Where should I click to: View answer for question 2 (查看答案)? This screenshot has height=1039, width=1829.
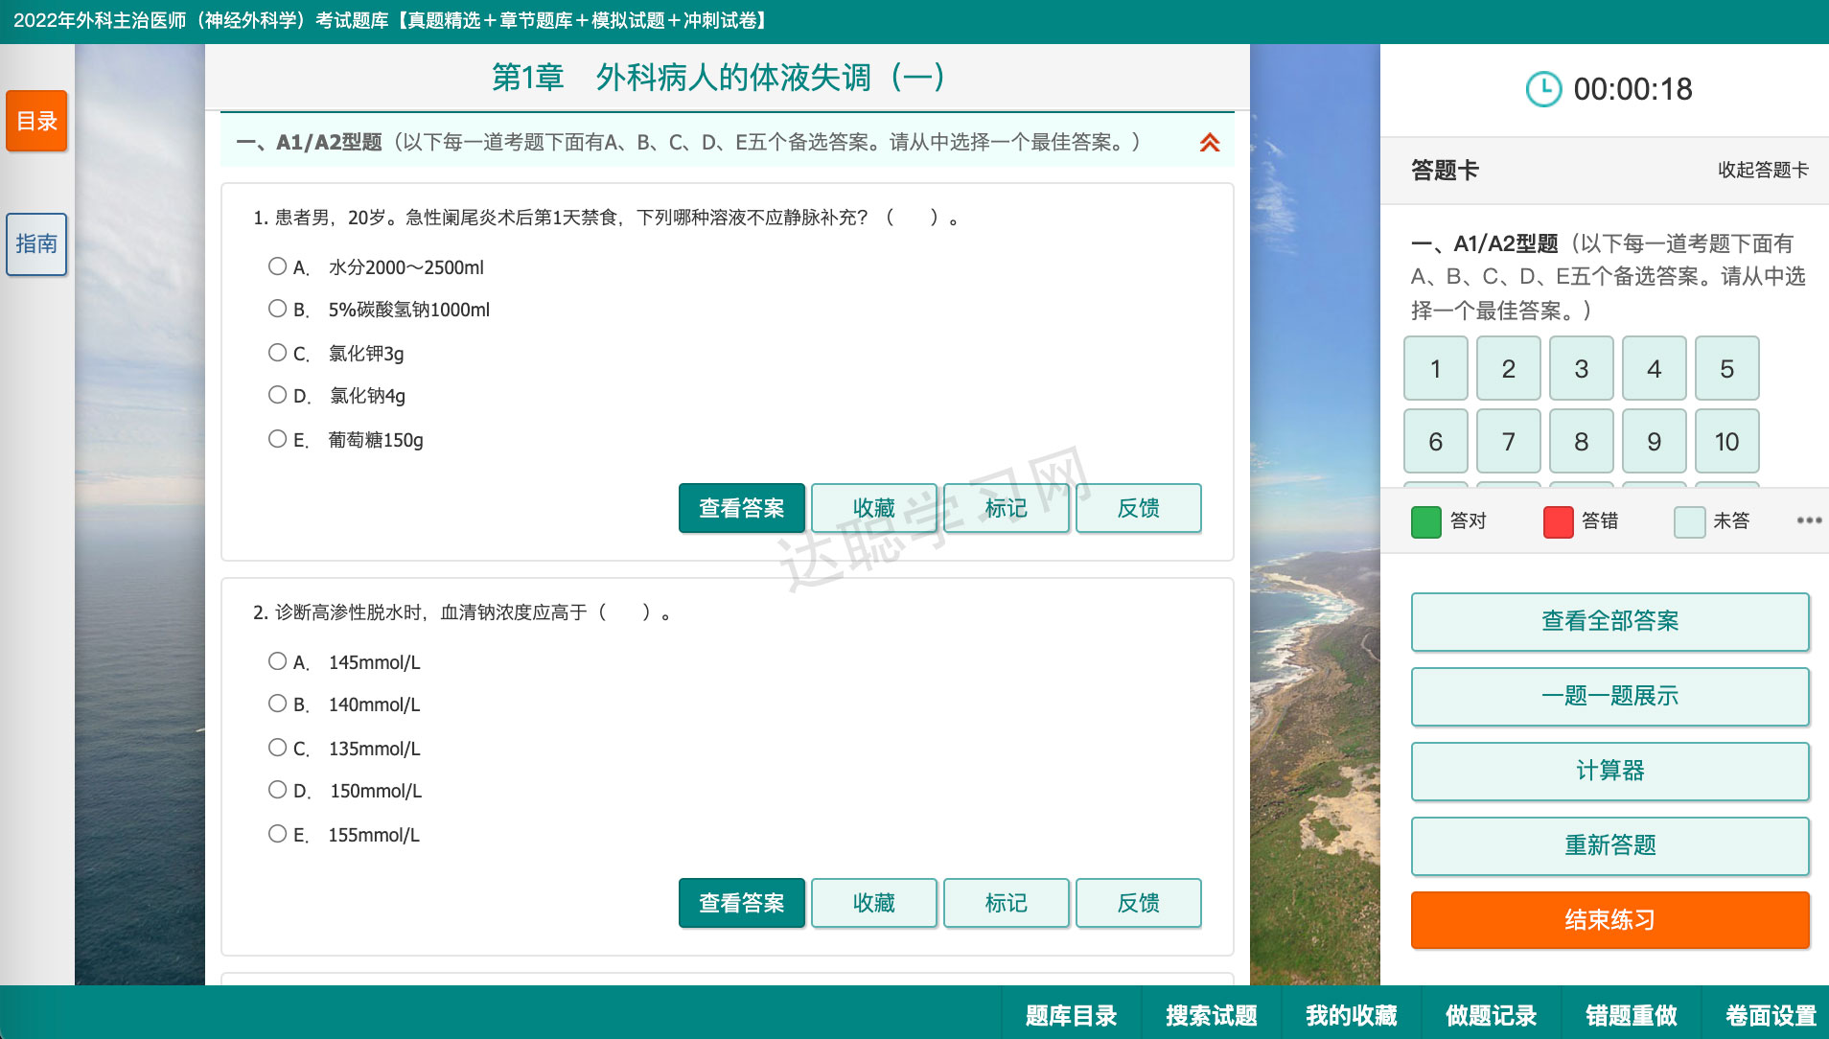(x=742, y=903)
